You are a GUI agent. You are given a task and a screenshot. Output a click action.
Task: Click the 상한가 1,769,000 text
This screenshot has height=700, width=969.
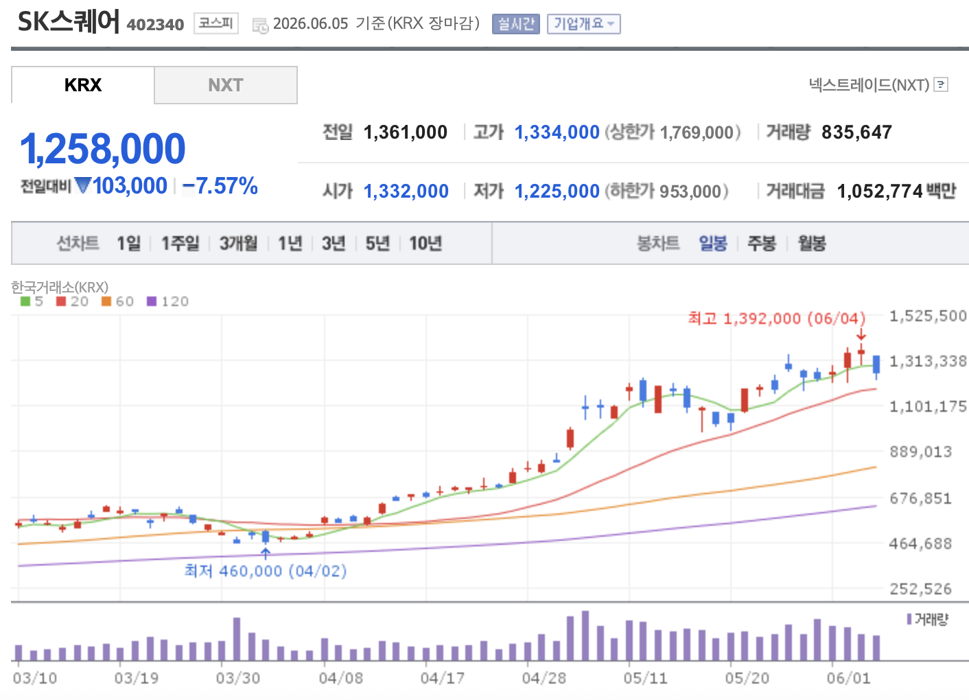(x=673, y=132)
